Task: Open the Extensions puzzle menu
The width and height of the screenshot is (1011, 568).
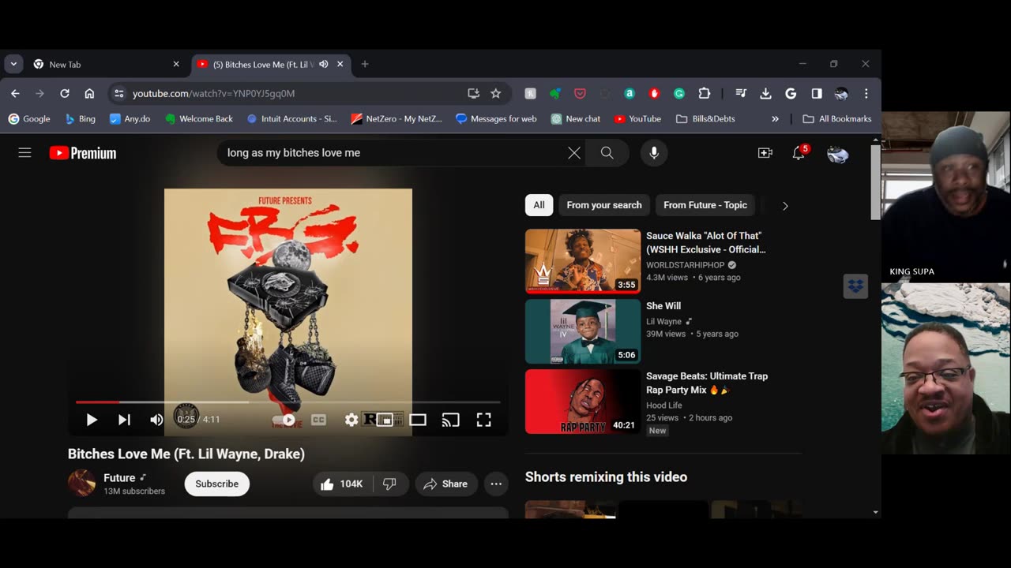Action: [705, 93]
